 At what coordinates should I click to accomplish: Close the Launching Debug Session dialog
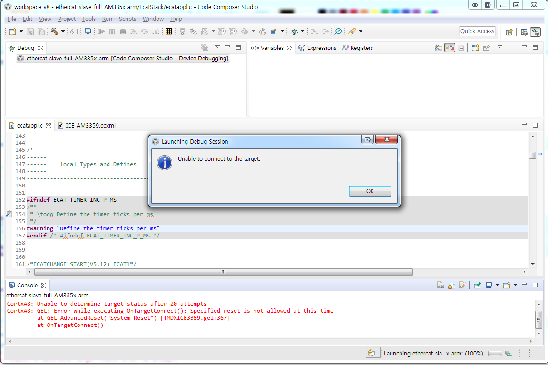tap(386, 140)
